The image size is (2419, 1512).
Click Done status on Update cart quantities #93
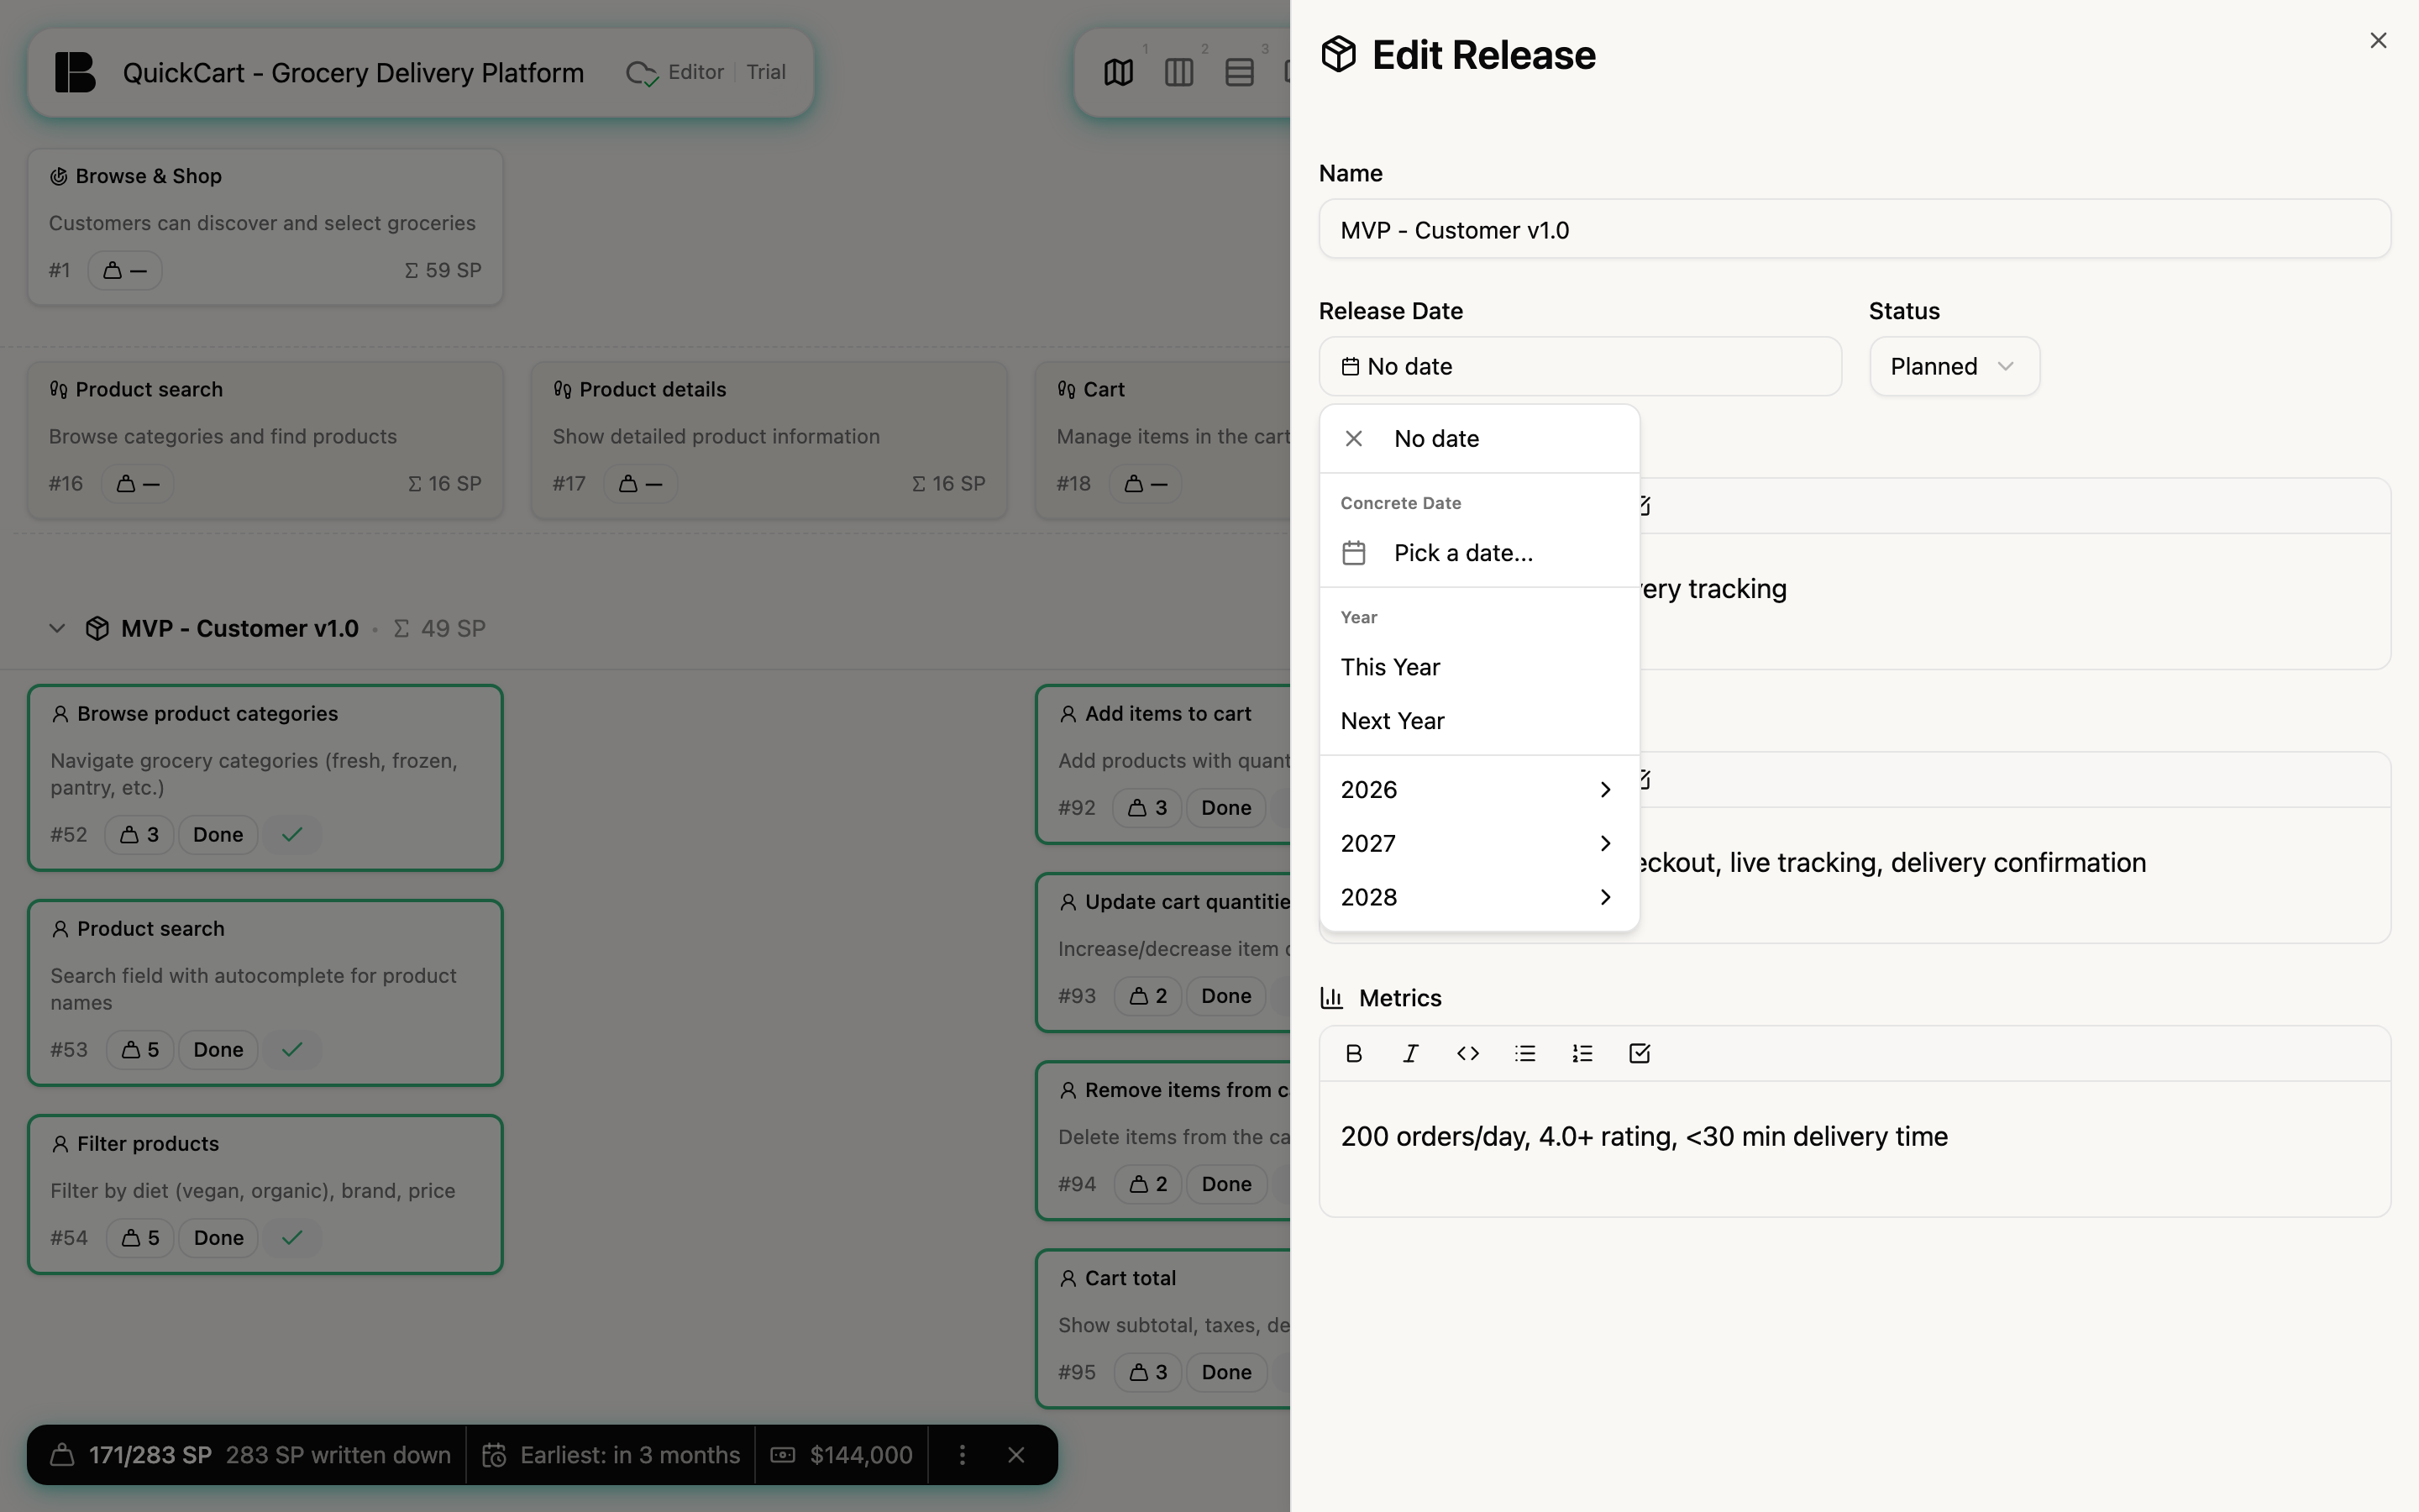pos(1226,995)
